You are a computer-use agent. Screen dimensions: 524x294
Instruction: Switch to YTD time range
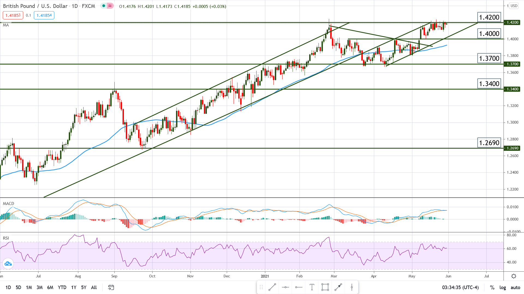(62, 287)
